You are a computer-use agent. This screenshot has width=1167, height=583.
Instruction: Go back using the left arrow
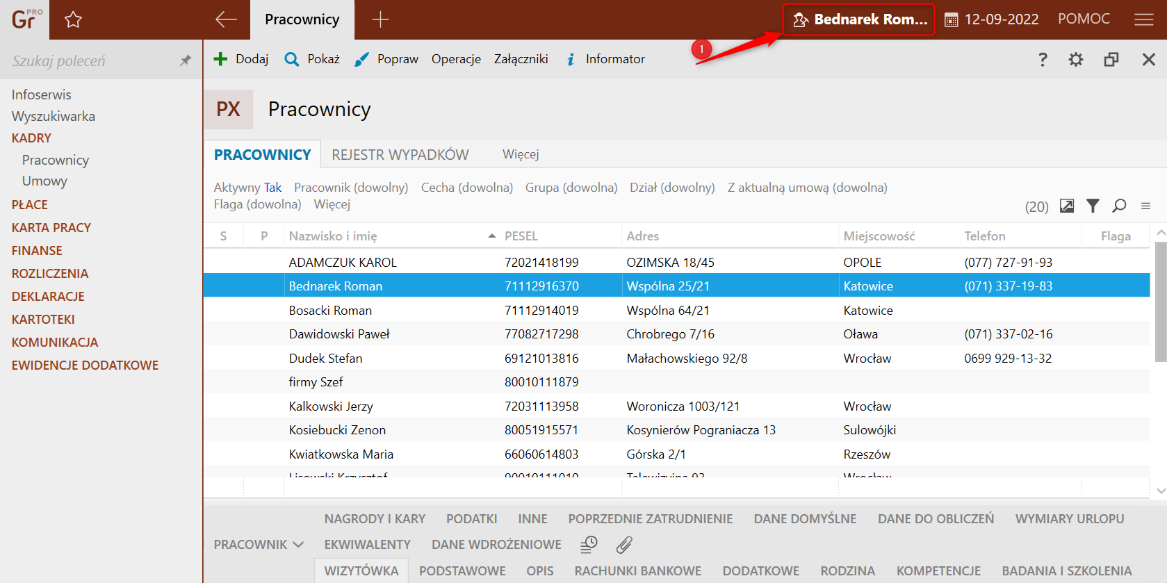[226, 19]
